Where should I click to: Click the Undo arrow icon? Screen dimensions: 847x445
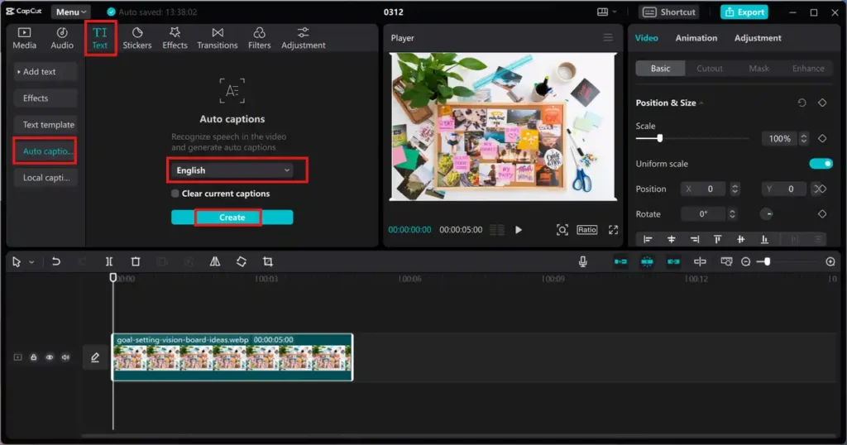point(56,261)
